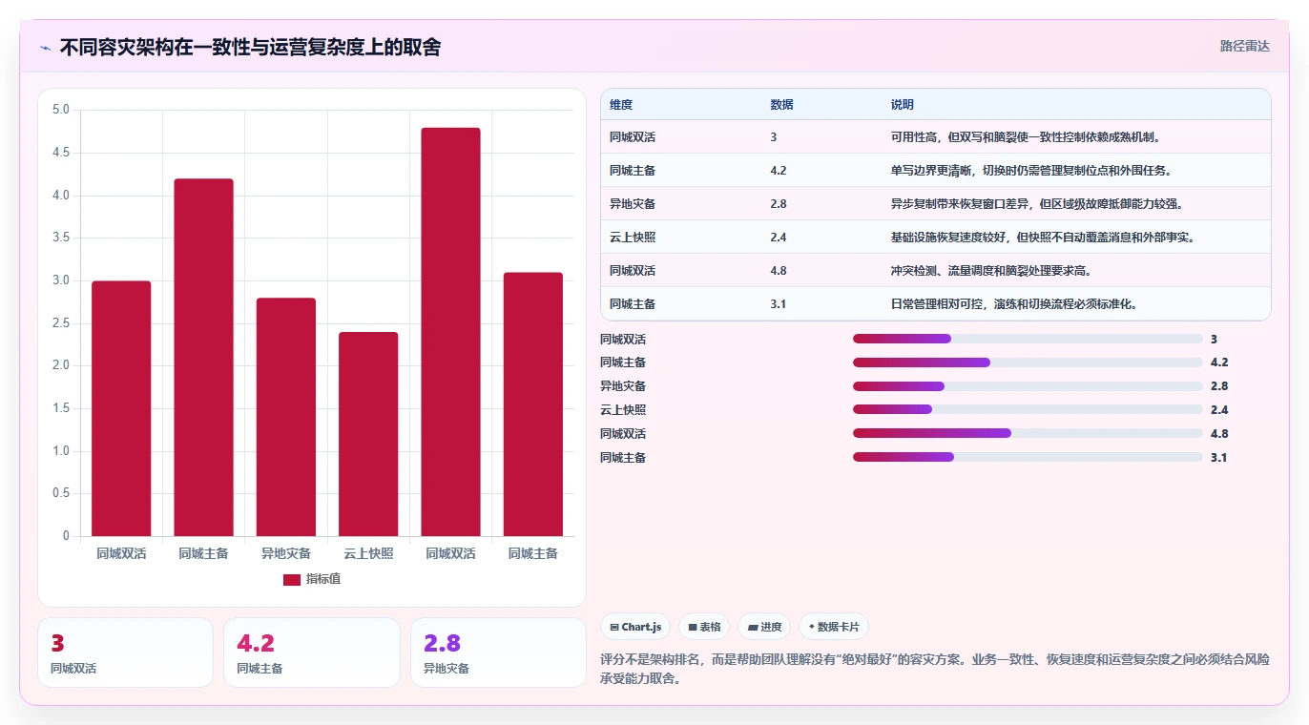This screenshot has height=725, width=1309.
Task: Click the progress bar with value 3.1
Action: 1028,458
